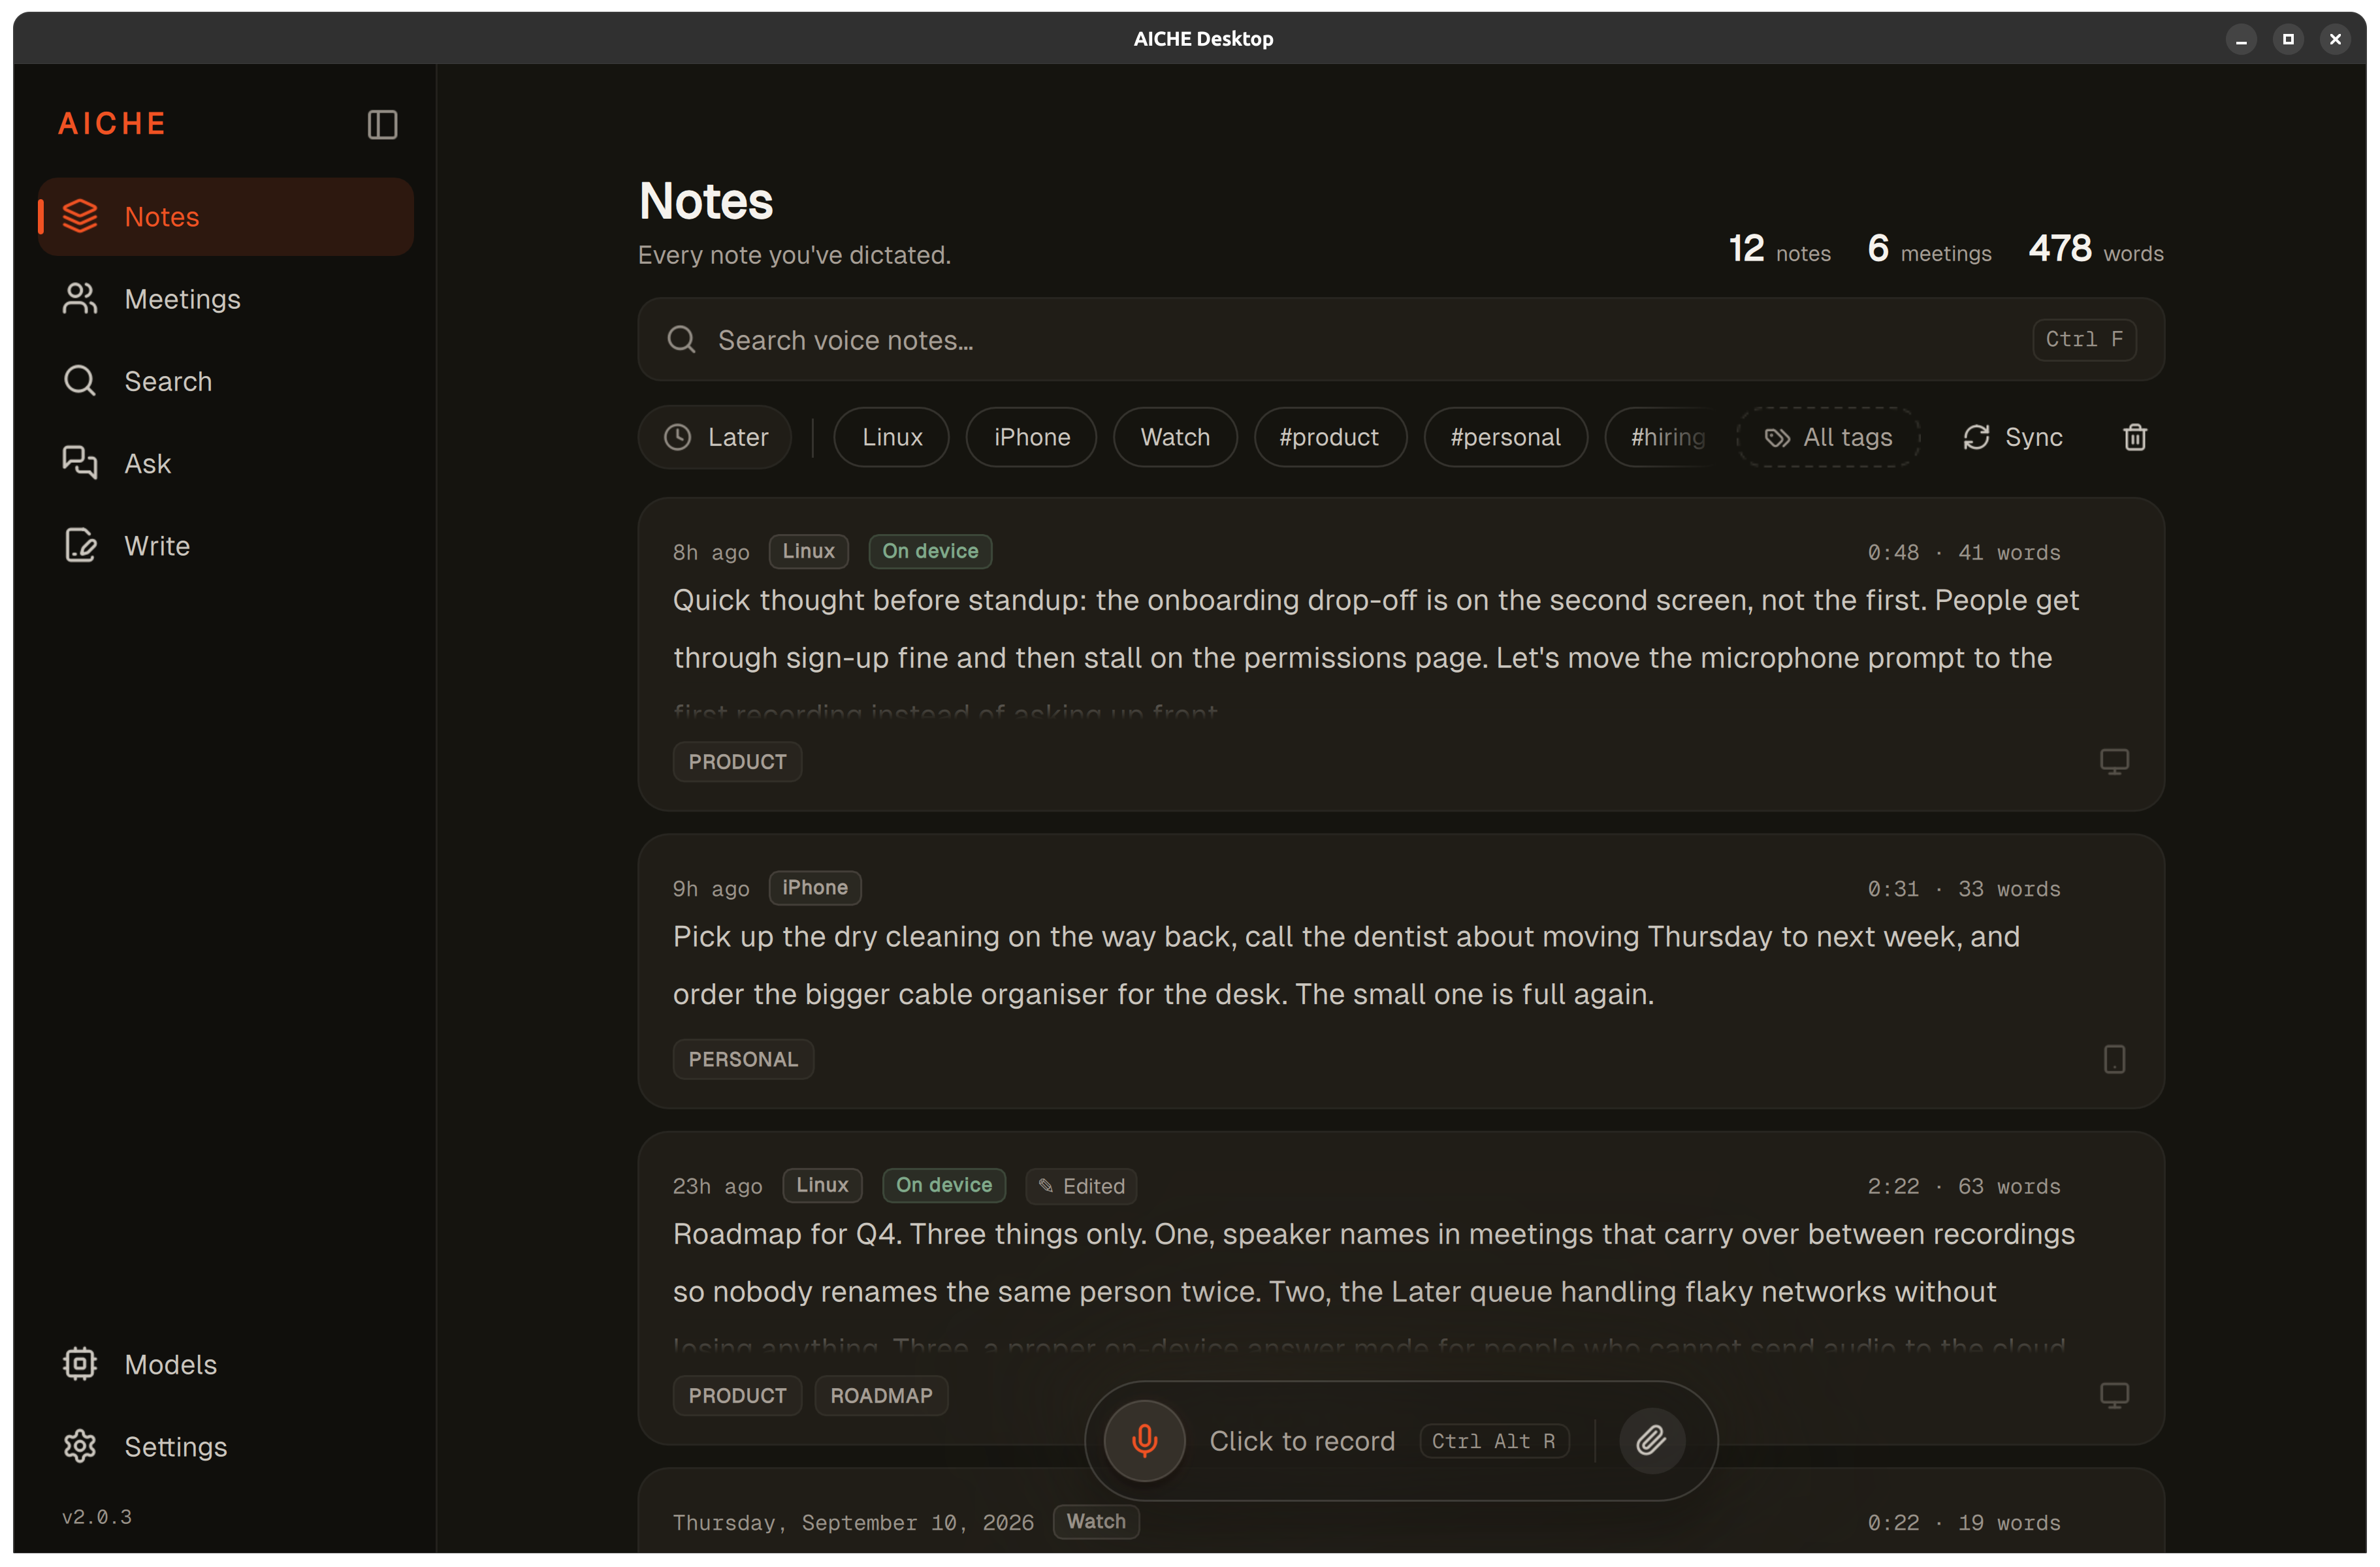Click the PRODUCT tag on standup note
Image resolution: width=2380 pixels, height=1567 pixels.
pos(737,761)
